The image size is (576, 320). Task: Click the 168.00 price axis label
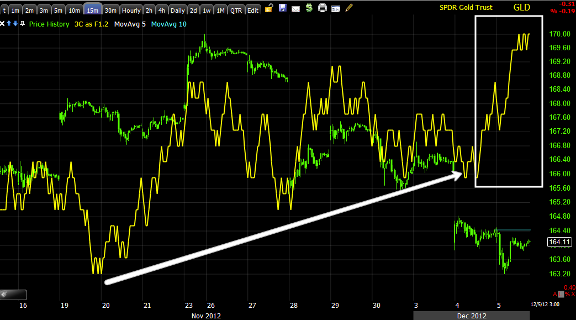point(559,104)
